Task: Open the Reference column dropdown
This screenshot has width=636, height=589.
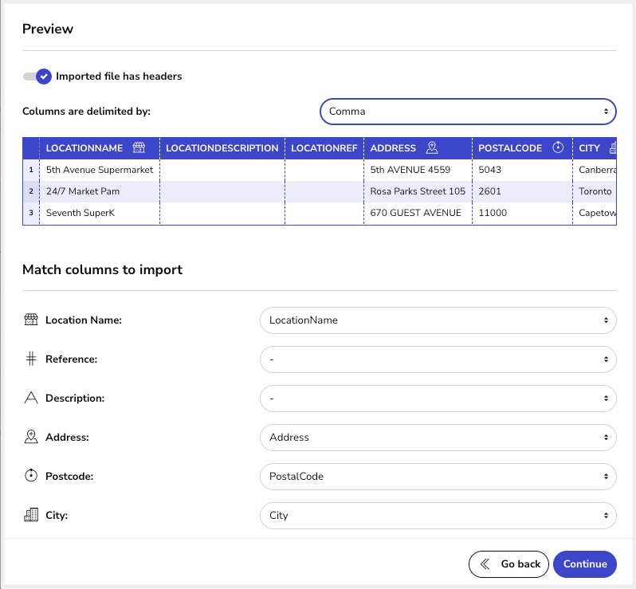Action: (438, 359)
